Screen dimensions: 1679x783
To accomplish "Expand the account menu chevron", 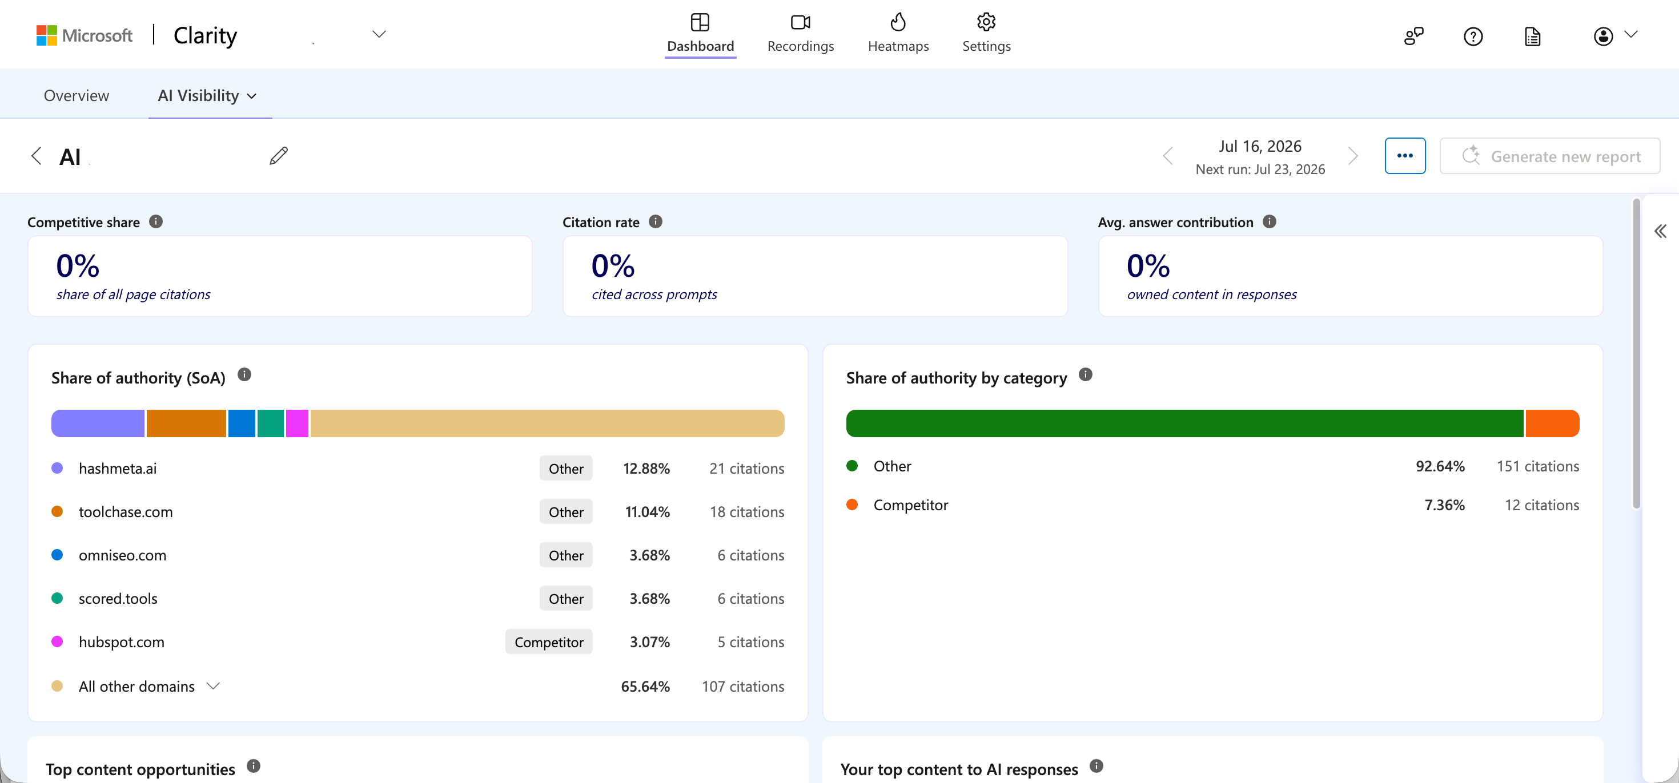I will click(1631, 34).
